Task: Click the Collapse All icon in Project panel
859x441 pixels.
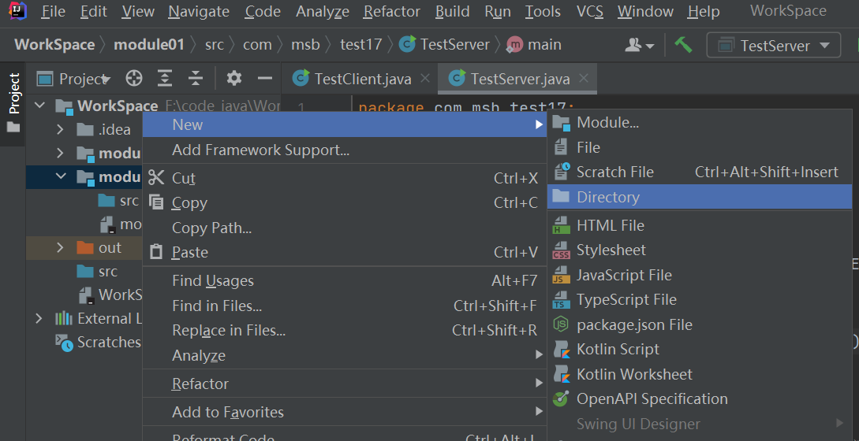Action: [195, 78]
